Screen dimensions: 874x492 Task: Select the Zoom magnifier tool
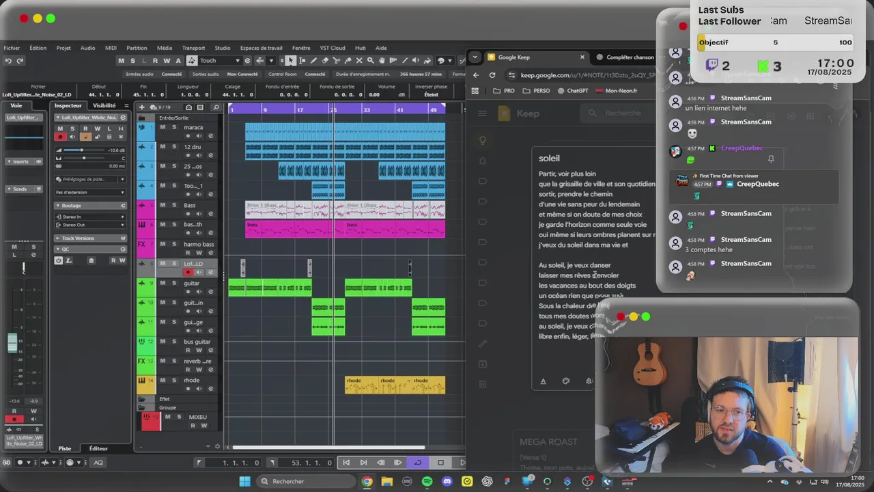click(x=371, y=60)
